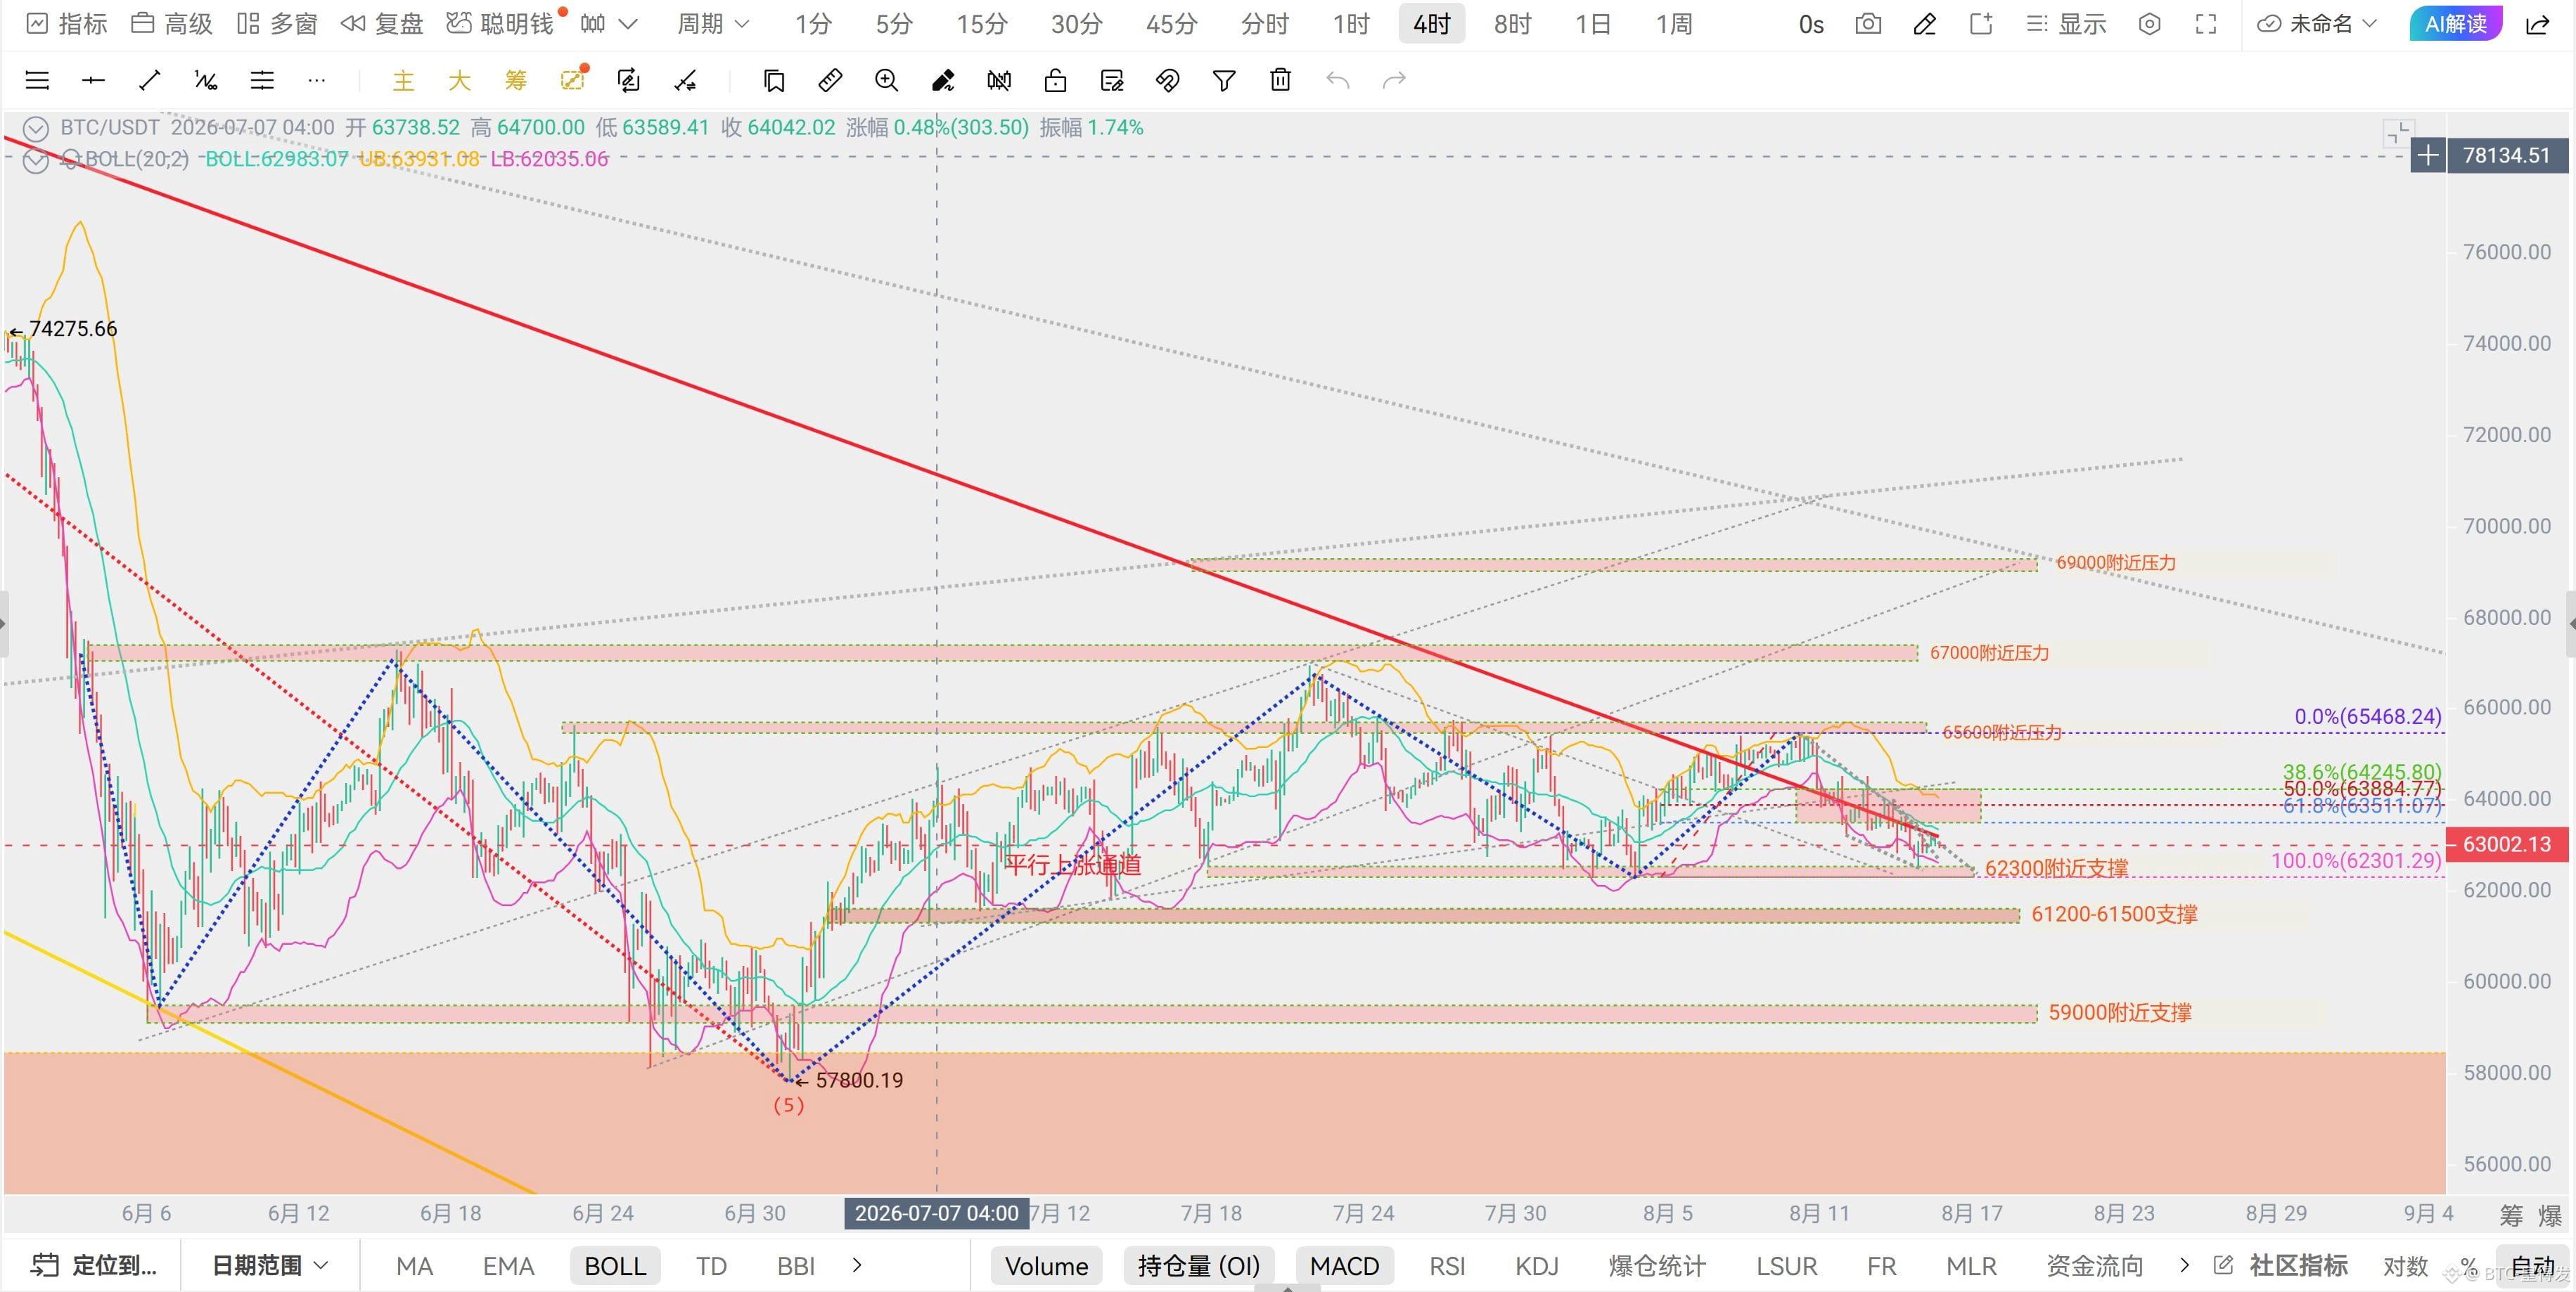Open the bookmark drawings icon
Viewport: 2576px width, 1292px height.
pyautogui.click(x=774, y=80)
